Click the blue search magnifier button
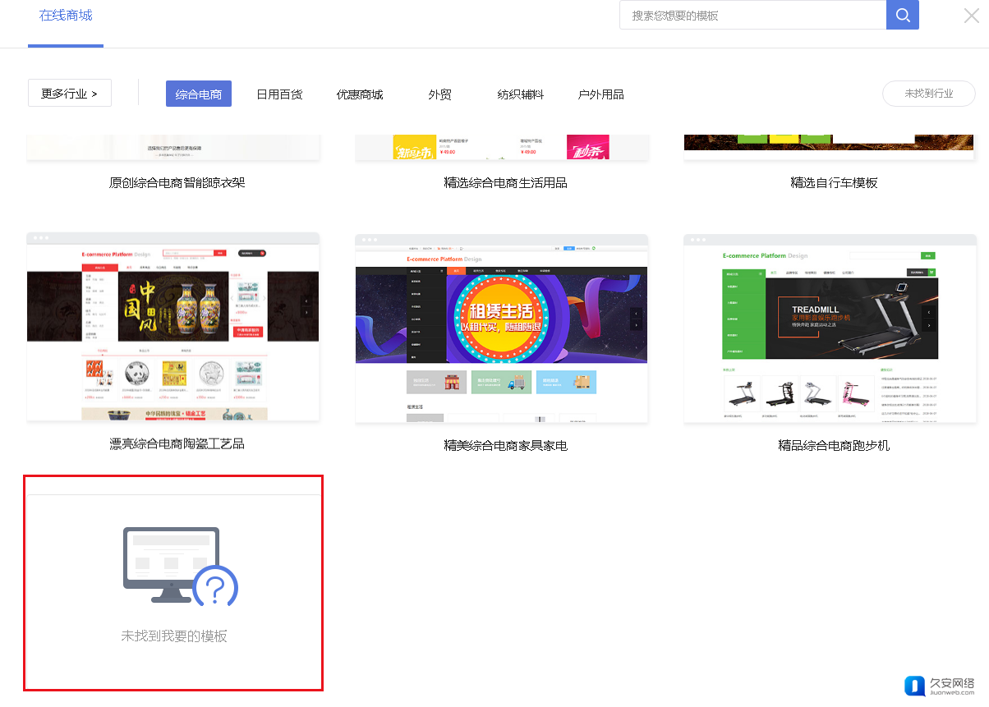The height and width of the screenshot is (707, 989). [902, 15]
